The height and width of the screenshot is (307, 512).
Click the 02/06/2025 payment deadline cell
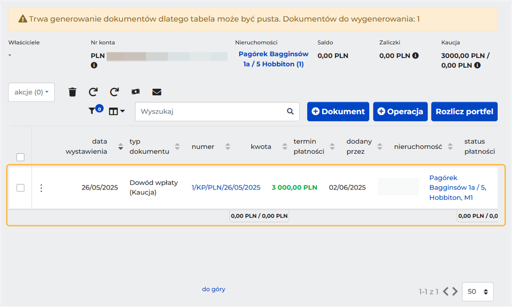(x=347, y=187)
